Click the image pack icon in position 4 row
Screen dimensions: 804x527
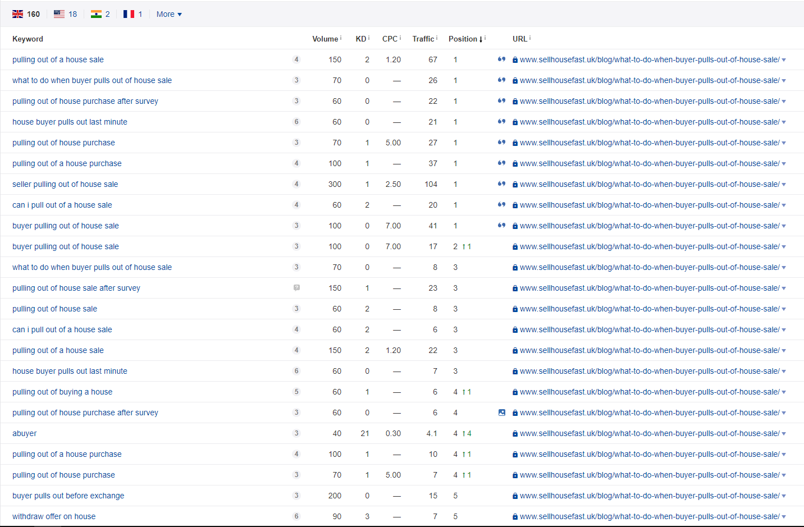501,413
